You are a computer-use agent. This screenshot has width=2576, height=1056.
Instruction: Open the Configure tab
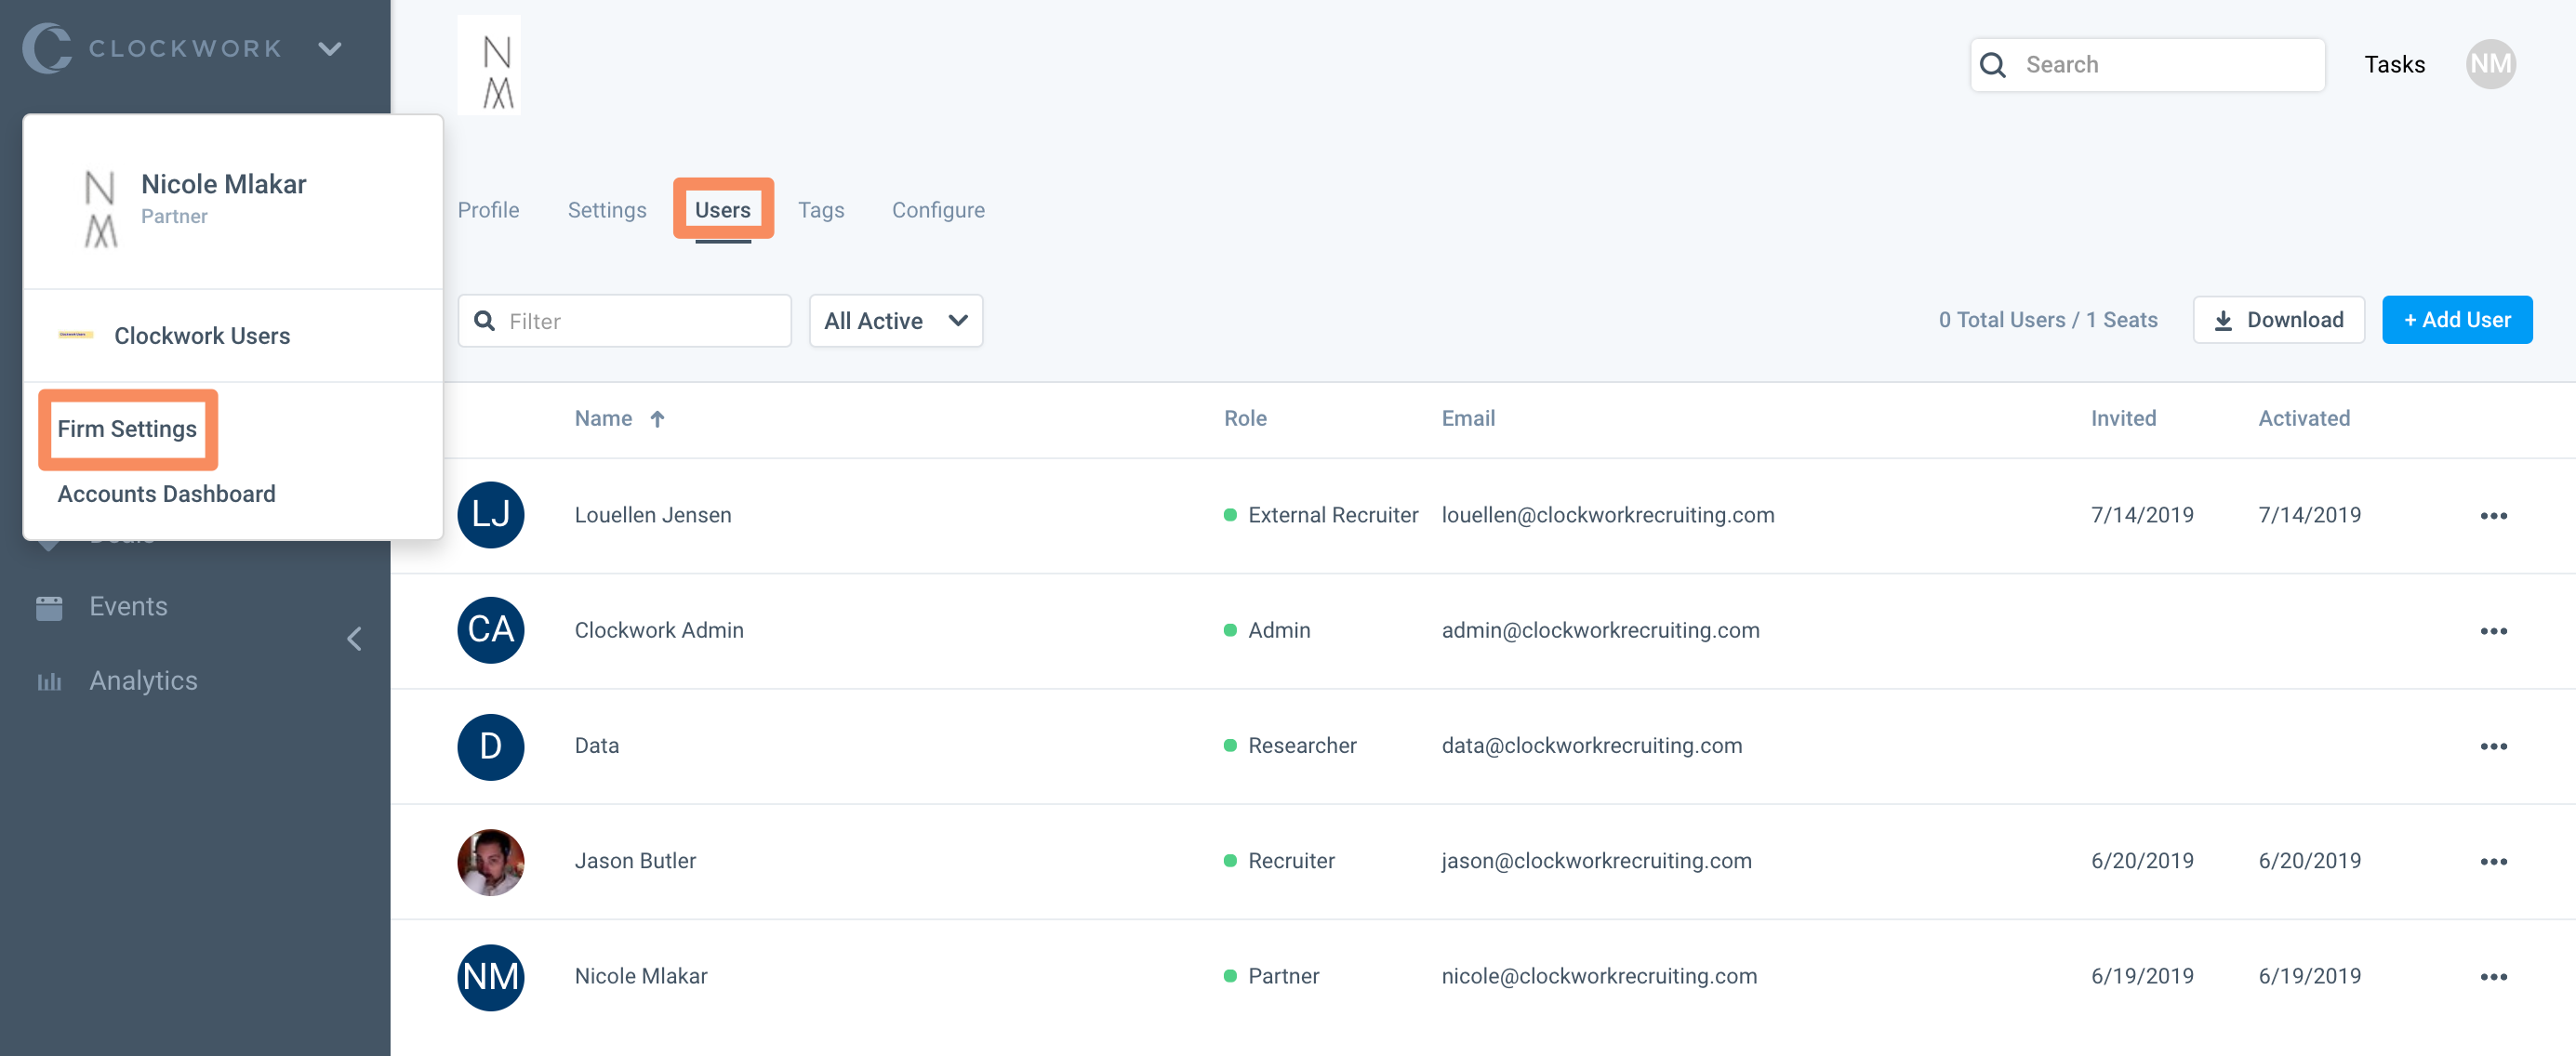(937, 210)
